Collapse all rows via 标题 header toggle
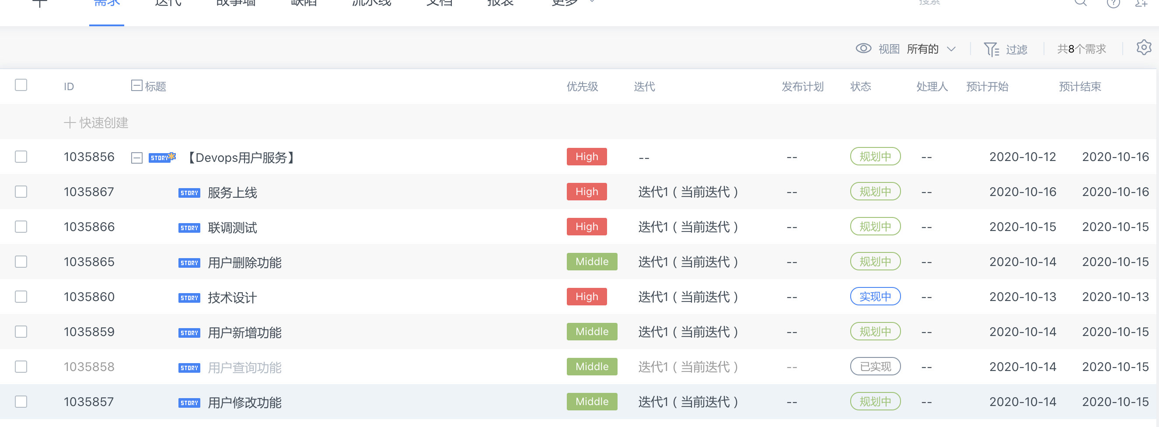This screenshot has height=427, width=1159. click(137, 85)
